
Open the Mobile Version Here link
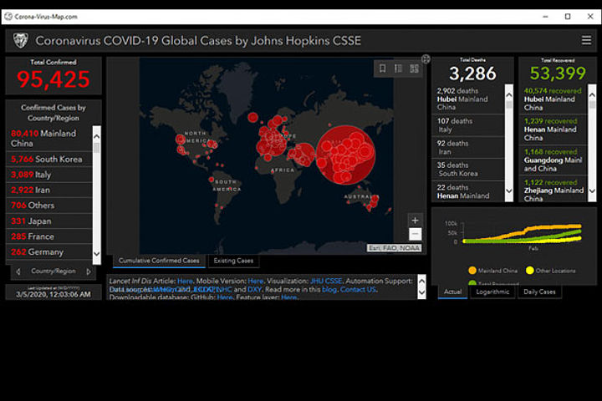click(x=255, y=282)
